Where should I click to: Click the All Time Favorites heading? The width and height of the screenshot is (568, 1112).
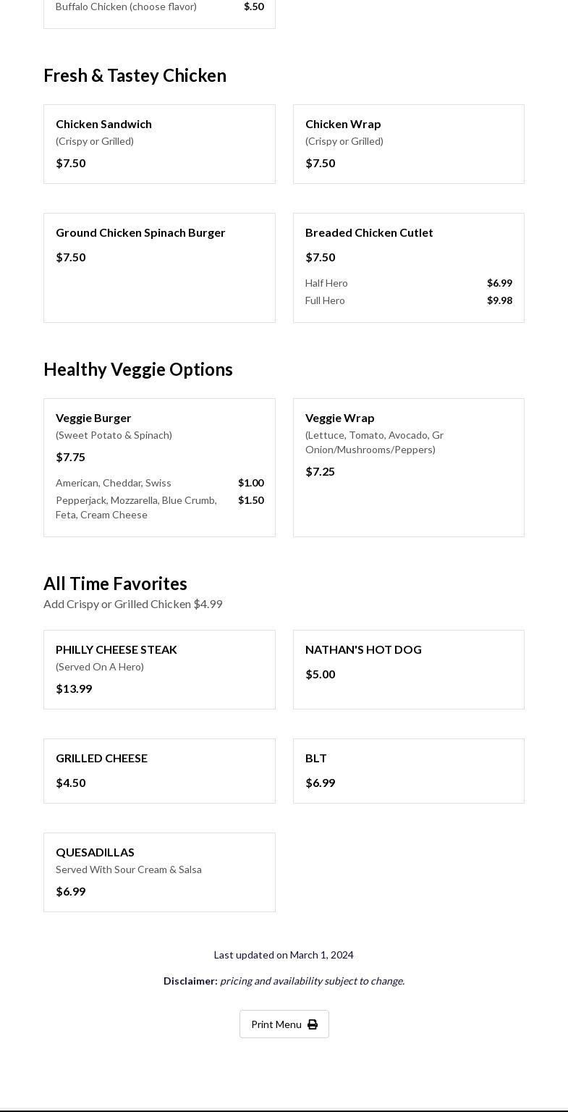point(115,584)
